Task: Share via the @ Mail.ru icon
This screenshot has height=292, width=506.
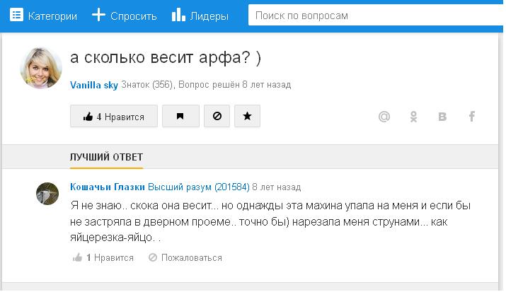Action: click(384, 117)
